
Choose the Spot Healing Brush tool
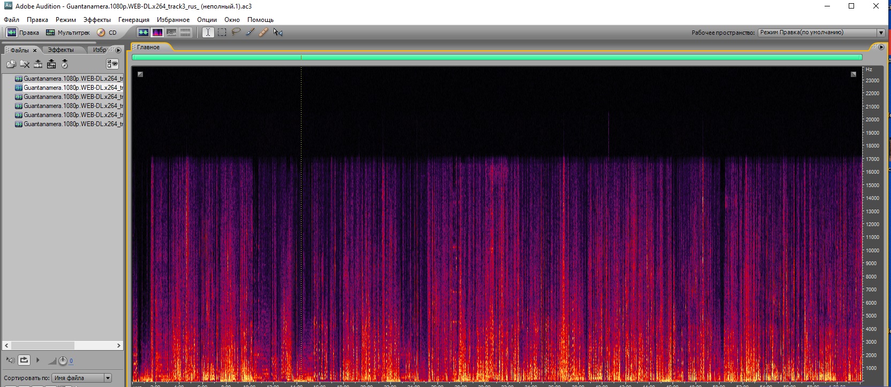263,32
